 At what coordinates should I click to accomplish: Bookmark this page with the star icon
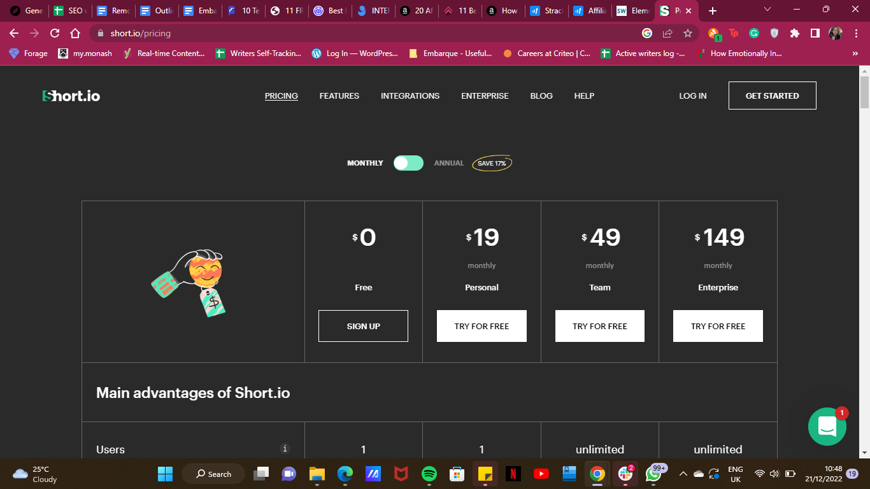point(688,33)
